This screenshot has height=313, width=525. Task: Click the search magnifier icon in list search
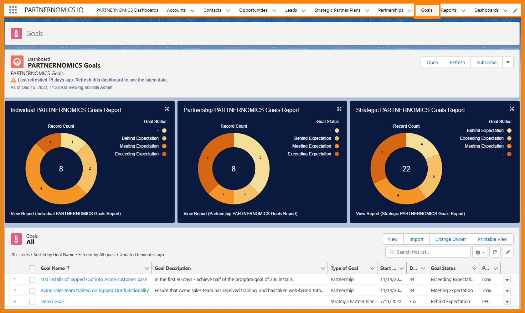[392, 252]
